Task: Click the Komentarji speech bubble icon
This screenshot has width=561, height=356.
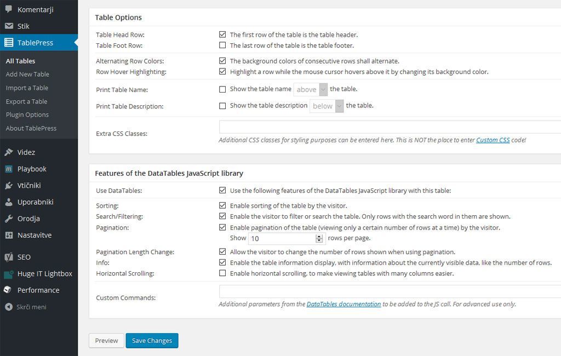Action: coord(9,9)
